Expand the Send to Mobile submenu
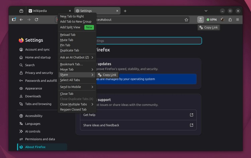251x158 pixels. 77,87
